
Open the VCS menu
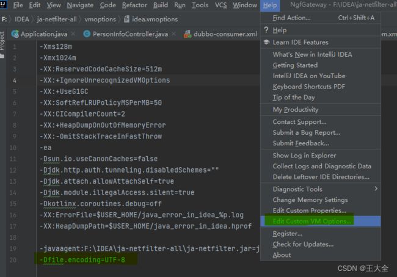(220, 5)
